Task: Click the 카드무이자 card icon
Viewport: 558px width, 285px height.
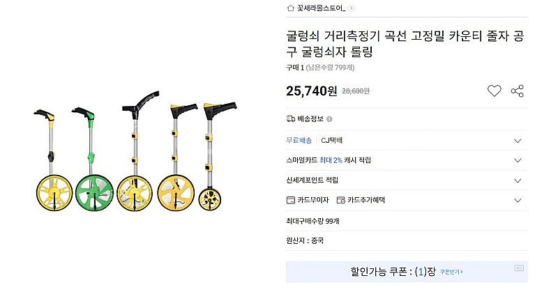Action: [291, 200]
